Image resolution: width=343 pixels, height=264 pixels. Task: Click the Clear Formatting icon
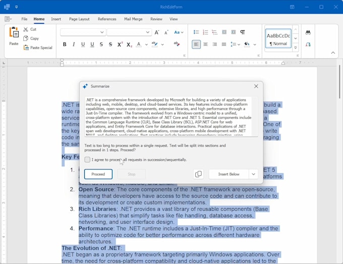tap(177, 44)
